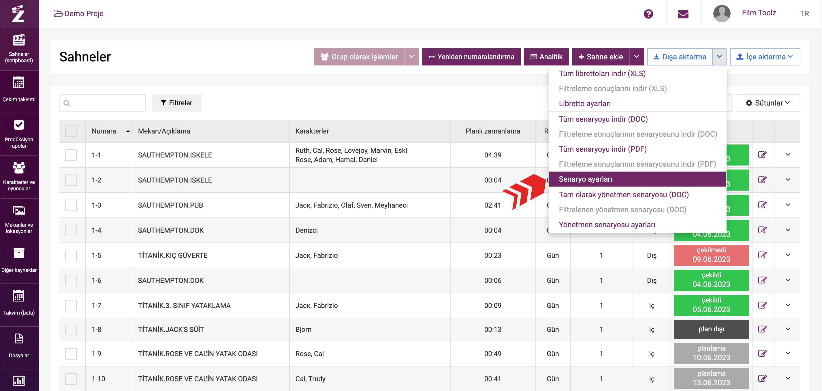Check the box for scene 1-9
822x391 pixels.
(x=71, y=354)
